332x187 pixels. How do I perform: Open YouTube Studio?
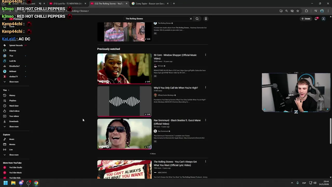(16, 168)
